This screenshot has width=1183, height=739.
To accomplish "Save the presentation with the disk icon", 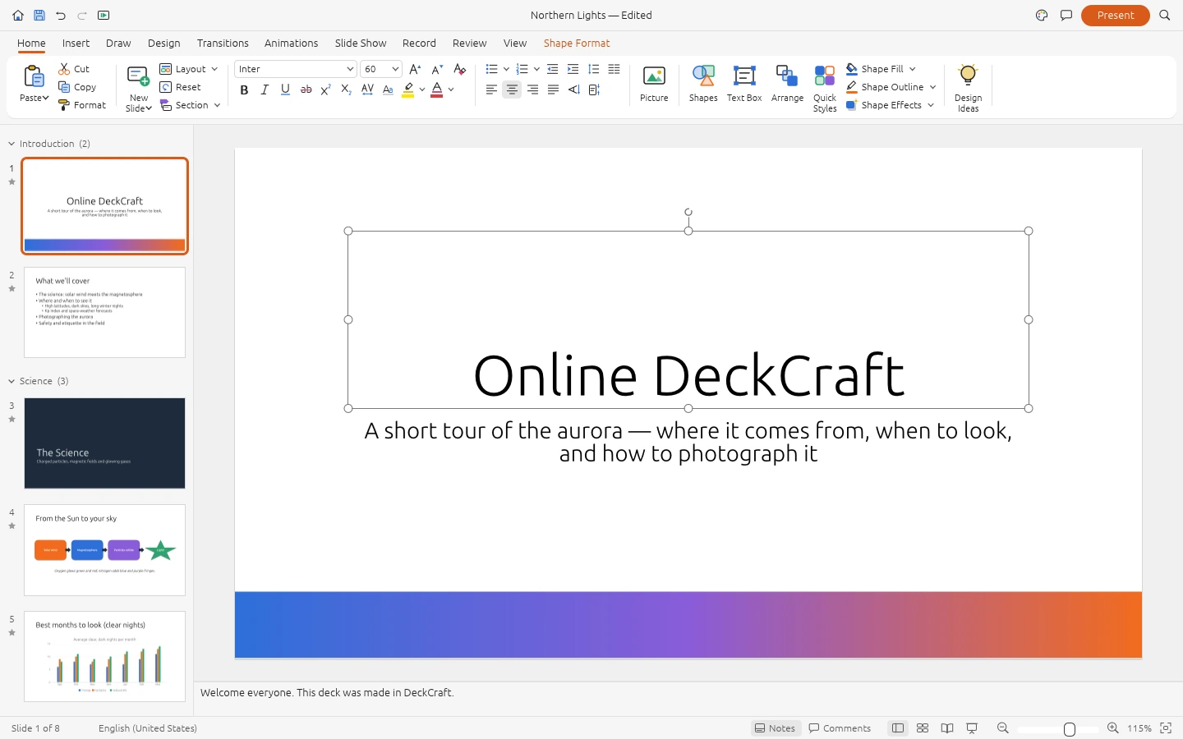I will pyautogui.click(x=39, y=15).
